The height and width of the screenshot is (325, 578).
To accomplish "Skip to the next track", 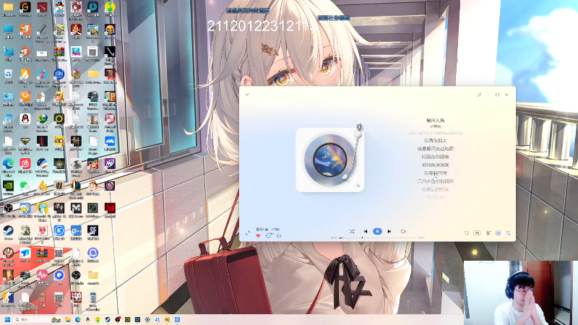I will pos(389,231).
